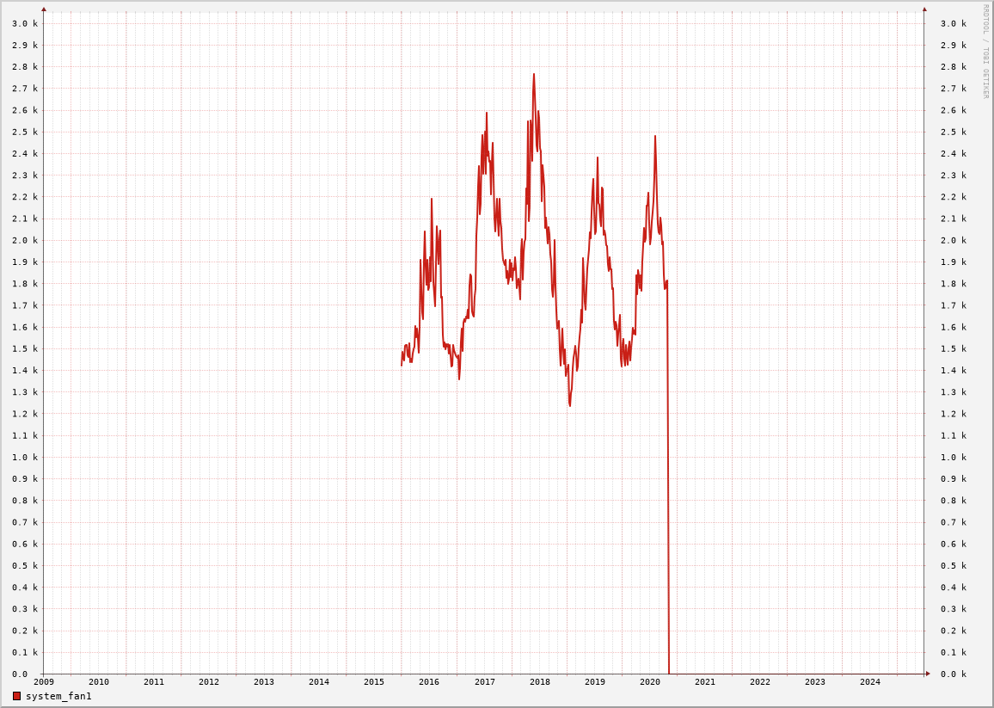The height and width of the screenshot is (708, 994).
Task: Click the 2012 year label on the x-axis
Action: click(209, 682)
